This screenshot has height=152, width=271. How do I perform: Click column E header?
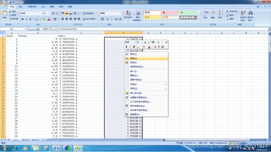[x=148, y=33]
